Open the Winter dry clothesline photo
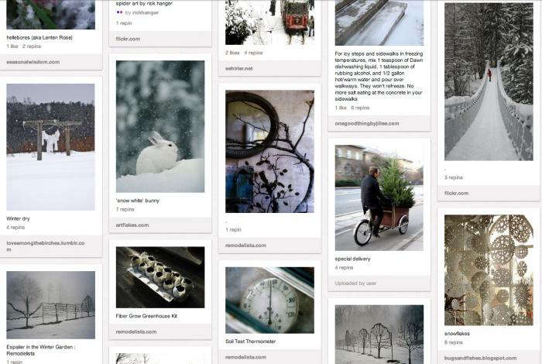The width and height of the screenshot is (542, 364). click(x=50, y=147)
